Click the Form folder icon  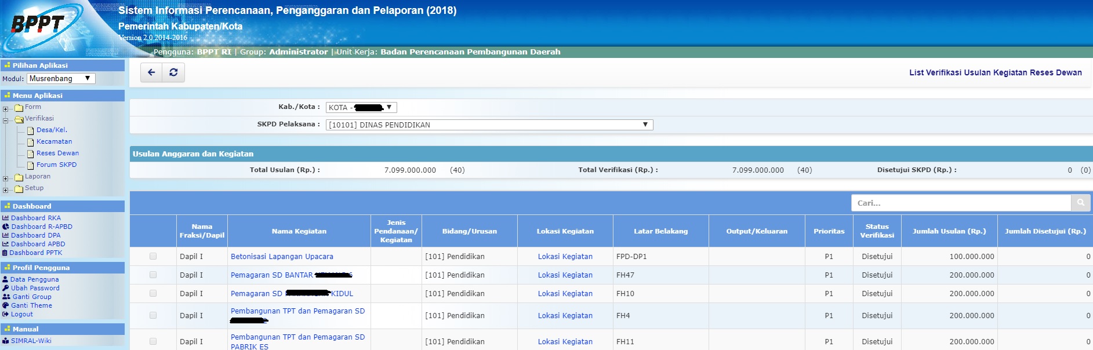[19, 107]
